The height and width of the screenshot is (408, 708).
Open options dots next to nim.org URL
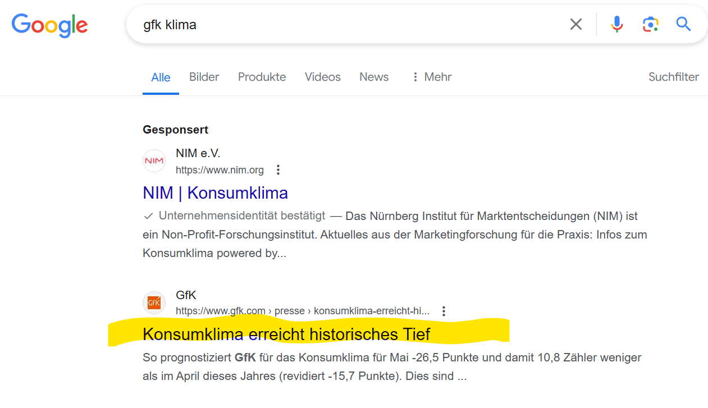tap(278, 170)
